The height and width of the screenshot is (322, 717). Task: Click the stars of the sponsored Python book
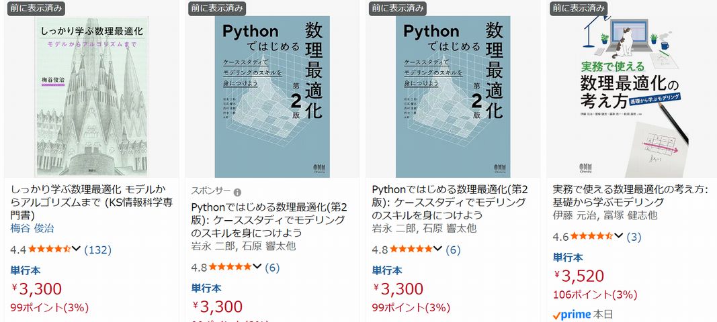click(x=230, y=267)
